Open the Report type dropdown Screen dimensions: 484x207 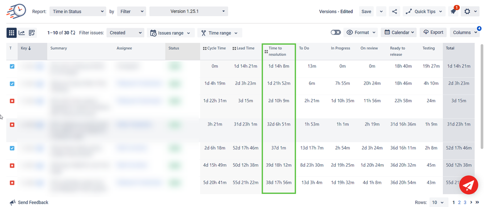[x=78, y=12]
